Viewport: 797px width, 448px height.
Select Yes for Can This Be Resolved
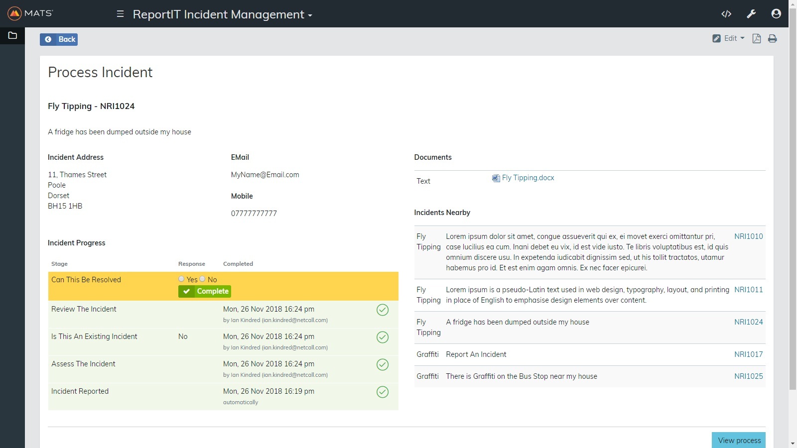click(x=181, y=279)
